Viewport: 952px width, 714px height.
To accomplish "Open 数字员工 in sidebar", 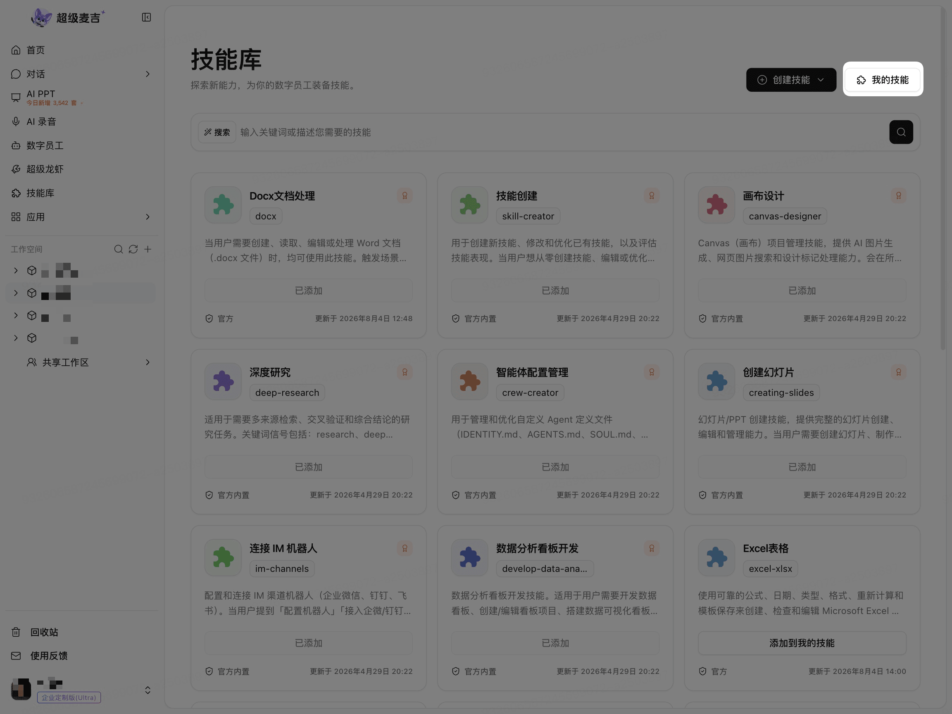I will point(82,145).
